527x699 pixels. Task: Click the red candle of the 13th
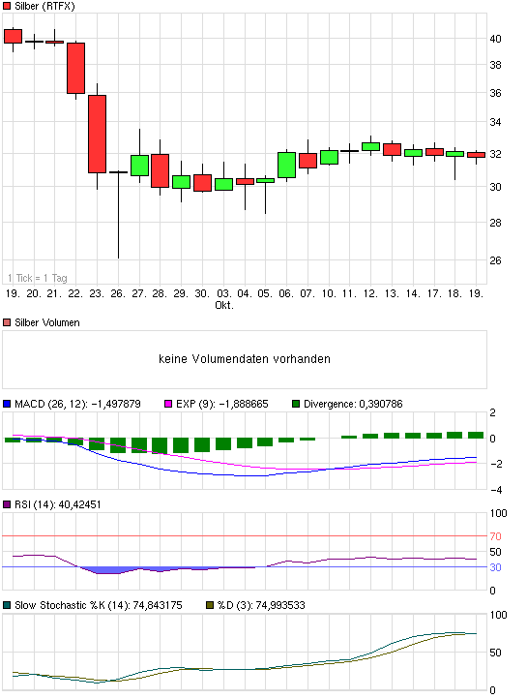[393, 149]
